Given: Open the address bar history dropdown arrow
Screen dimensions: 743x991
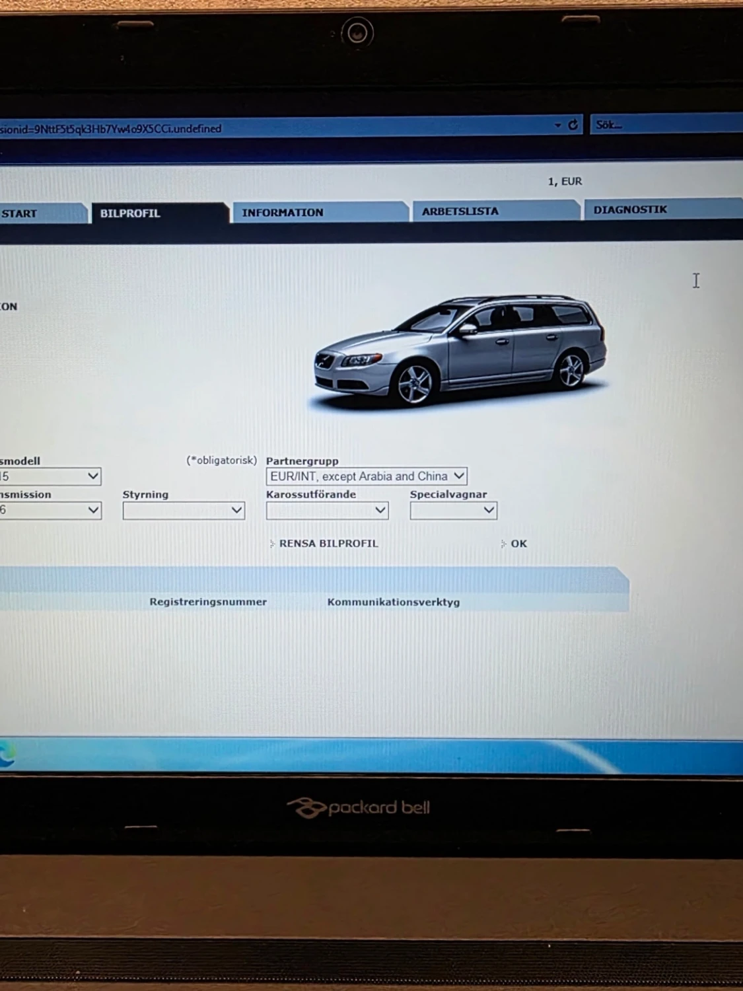Looking at the screenshot, I should coord(558,125).
